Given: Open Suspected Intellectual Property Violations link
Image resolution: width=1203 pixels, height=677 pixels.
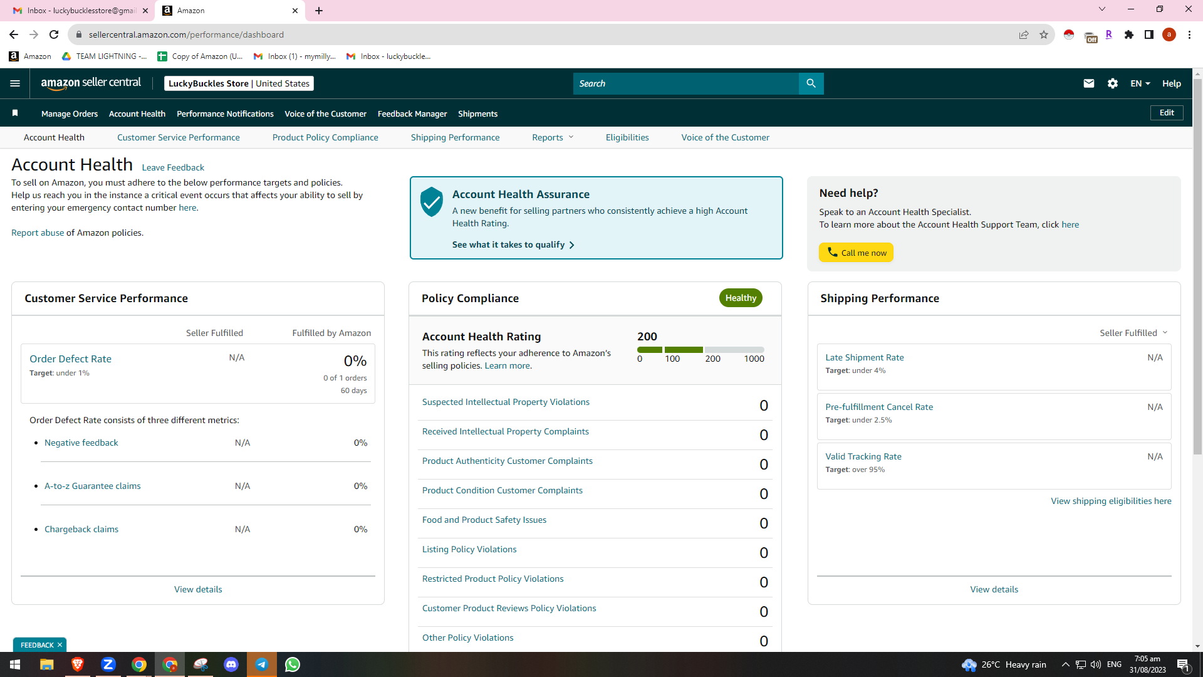Looking at the screenshot, I should click(506, 402).
